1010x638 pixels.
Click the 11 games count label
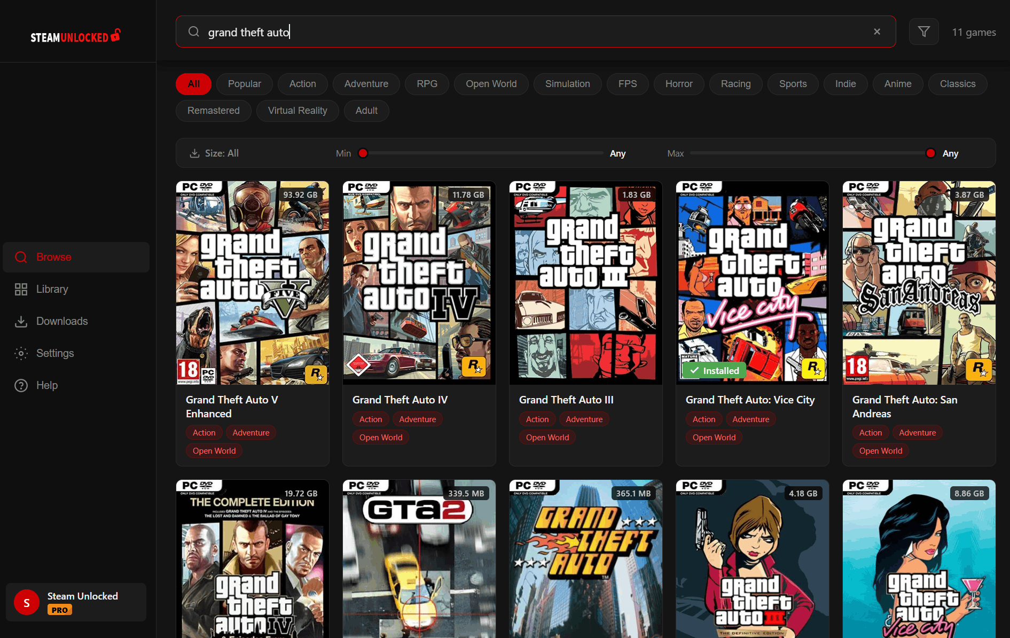tap(974, 32)
